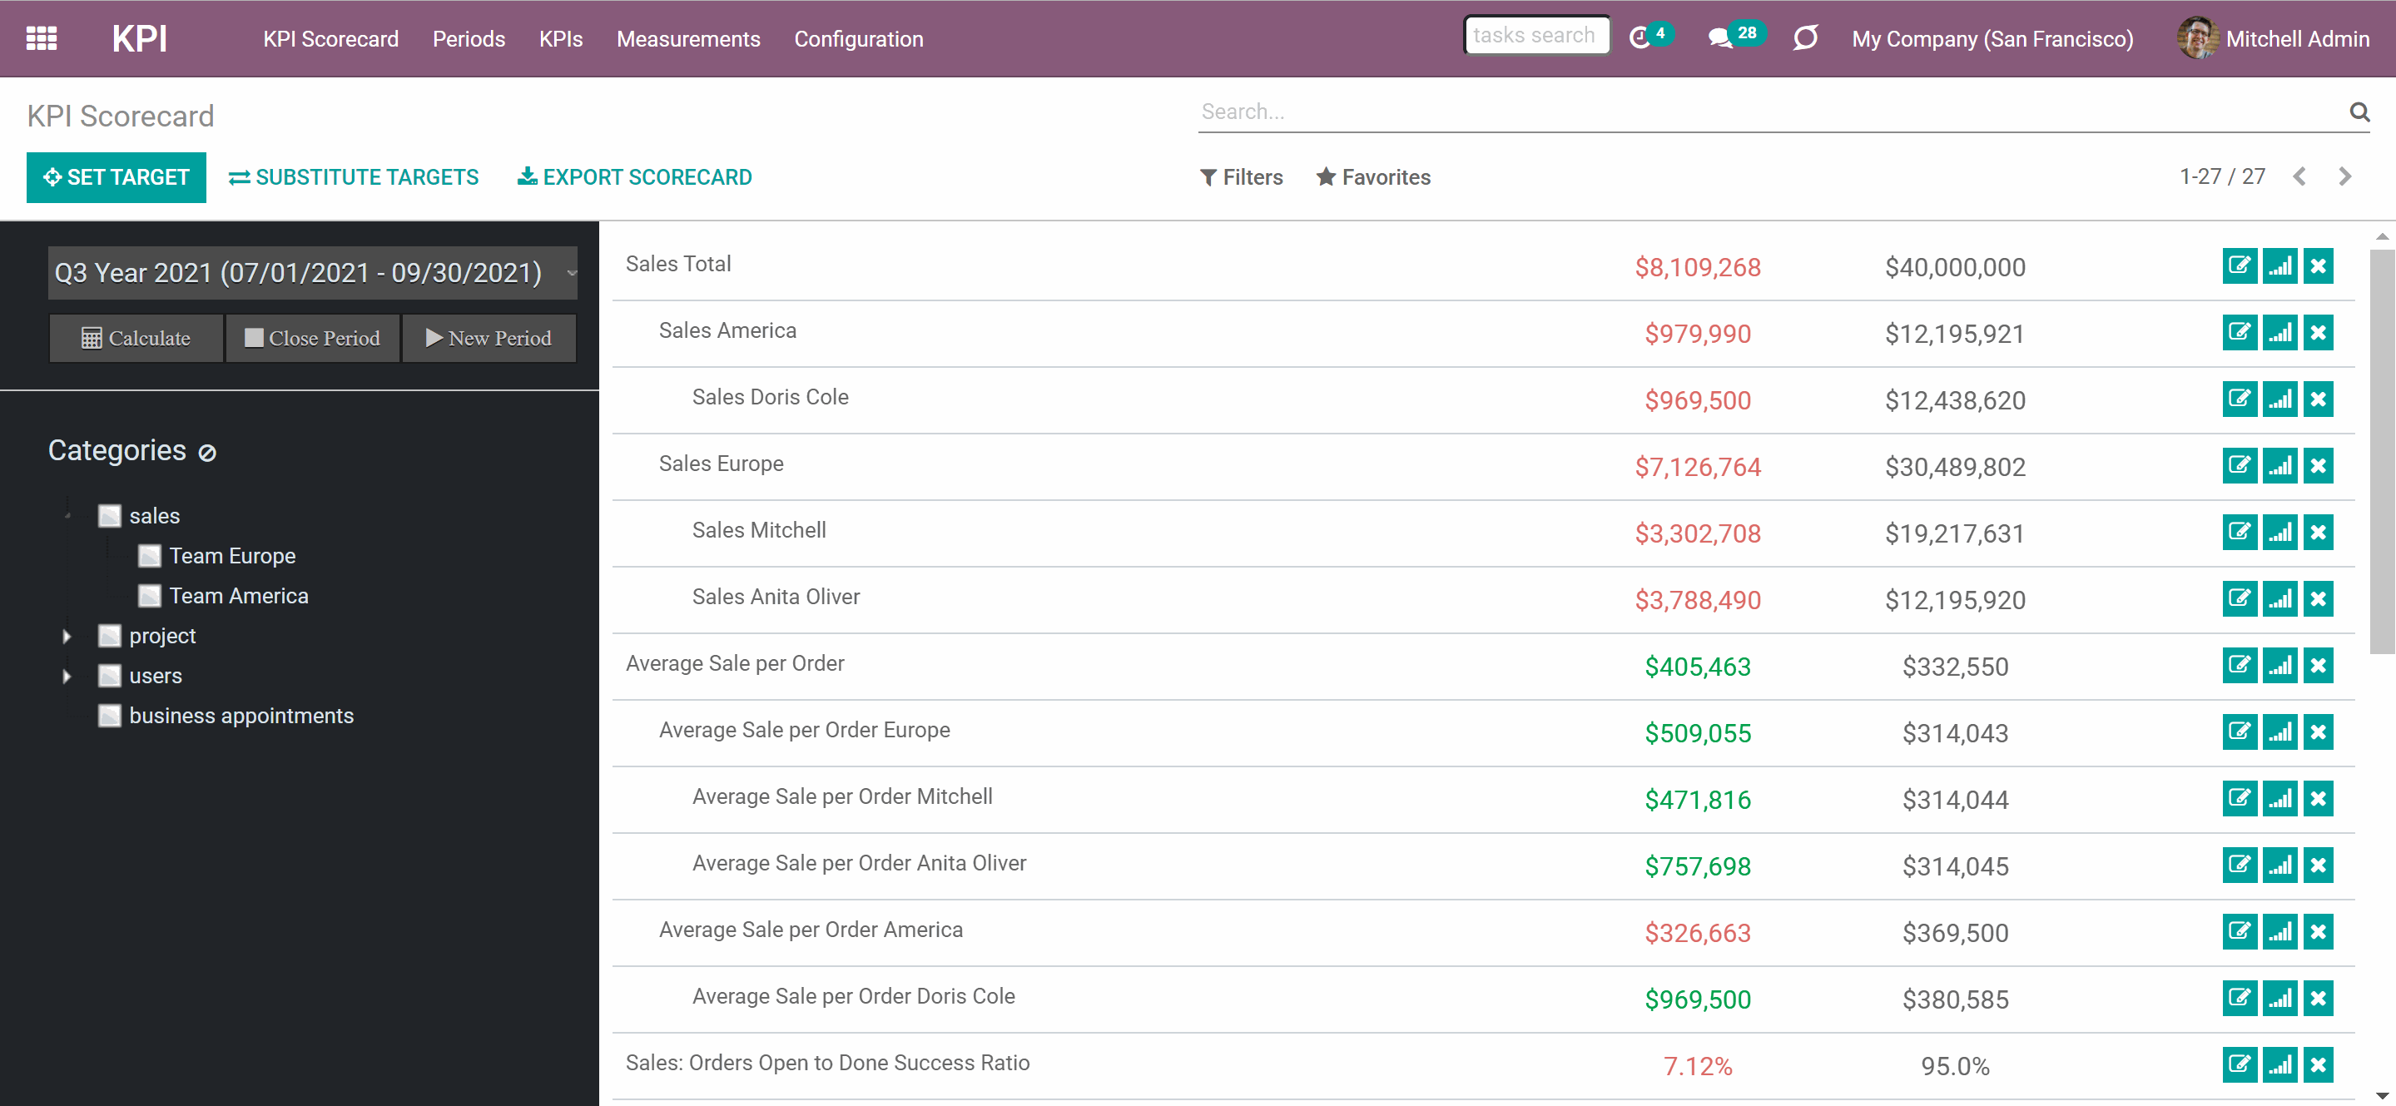Screen dimensions: 2396x1106
Task: Click EXPORT SCORECARD link
Action: coord(634,176)
